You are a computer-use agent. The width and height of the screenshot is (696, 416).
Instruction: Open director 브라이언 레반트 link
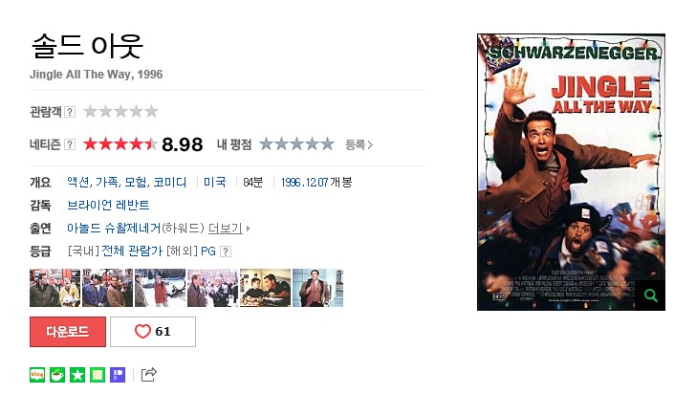pos(108,205)
